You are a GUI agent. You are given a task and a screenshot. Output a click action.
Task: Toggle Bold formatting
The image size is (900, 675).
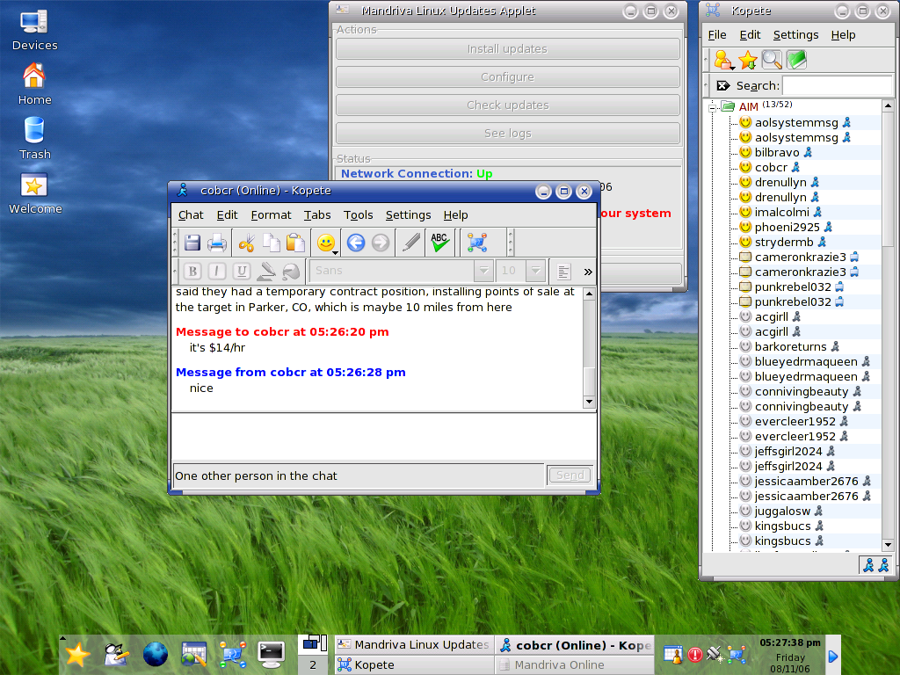[192, 271]
